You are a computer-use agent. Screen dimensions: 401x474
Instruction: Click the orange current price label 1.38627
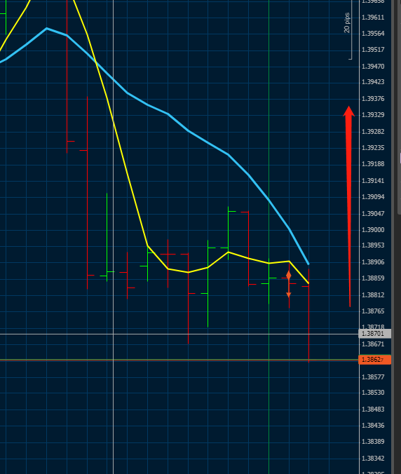coord(374,360)
